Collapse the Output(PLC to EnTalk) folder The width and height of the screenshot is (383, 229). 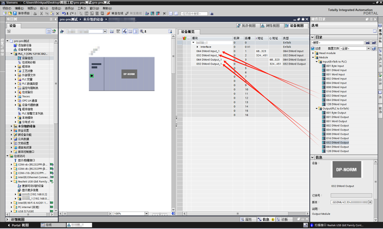click(316, 109)
